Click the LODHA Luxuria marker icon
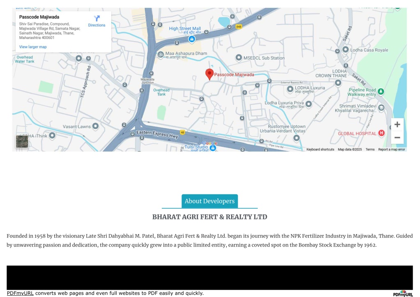This screenshot has width=420, height=297. (x=290, y=89)
